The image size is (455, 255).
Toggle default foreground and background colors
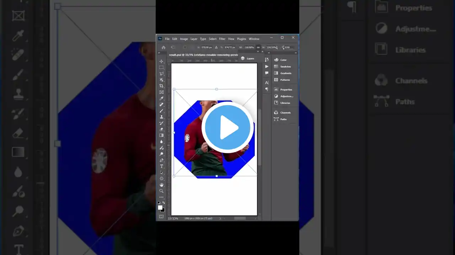pos(159,203)
